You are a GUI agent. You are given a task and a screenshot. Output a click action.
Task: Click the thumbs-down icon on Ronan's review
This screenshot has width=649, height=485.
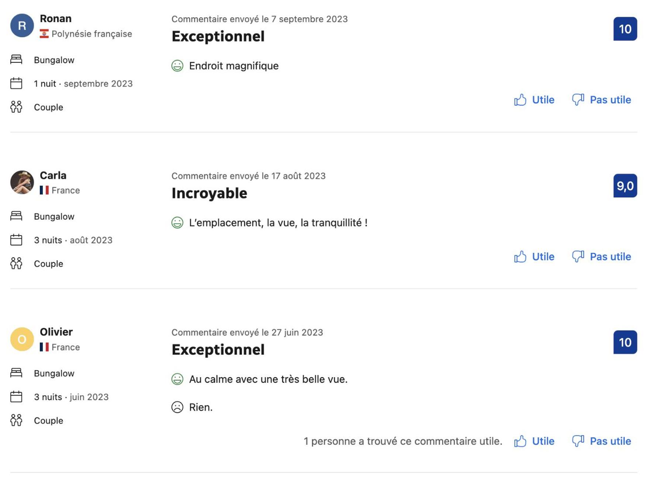pos(578,100)
